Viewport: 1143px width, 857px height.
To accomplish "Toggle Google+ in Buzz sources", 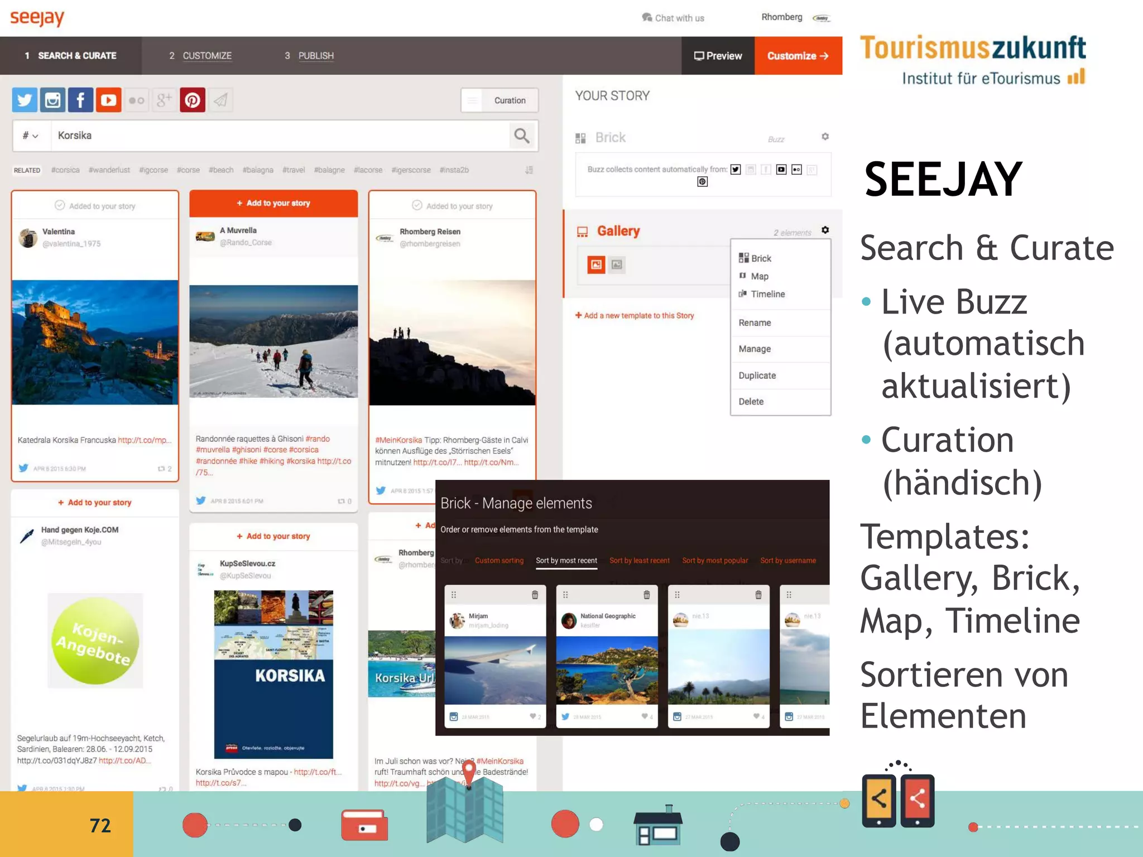I will click(x=812, y=170).
